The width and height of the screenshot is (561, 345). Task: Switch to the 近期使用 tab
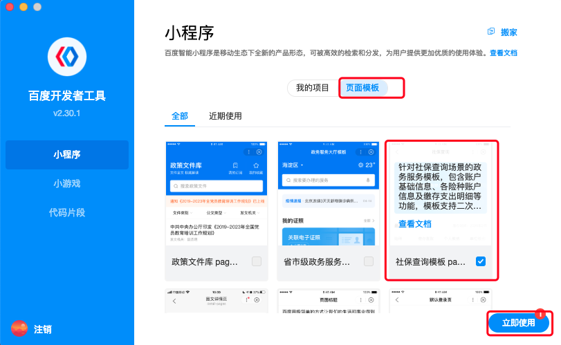pos(225,116)
